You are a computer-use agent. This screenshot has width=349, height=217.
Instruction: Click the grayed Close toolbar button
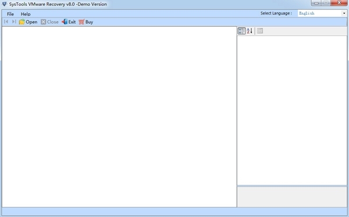[49, 22]
